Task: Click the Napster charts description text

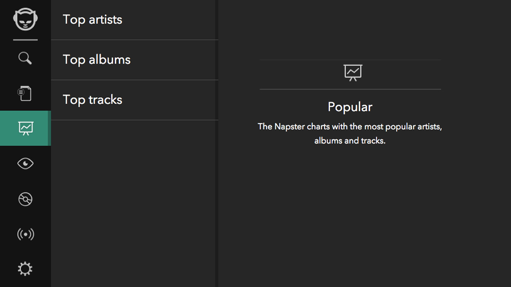Action: [x=350, y=134]
